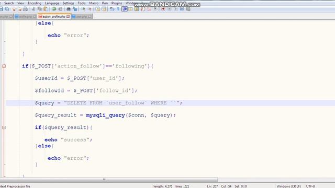Open the User Defined Language icon
This screenshot has width=335, height=188.
coord(130,9)
